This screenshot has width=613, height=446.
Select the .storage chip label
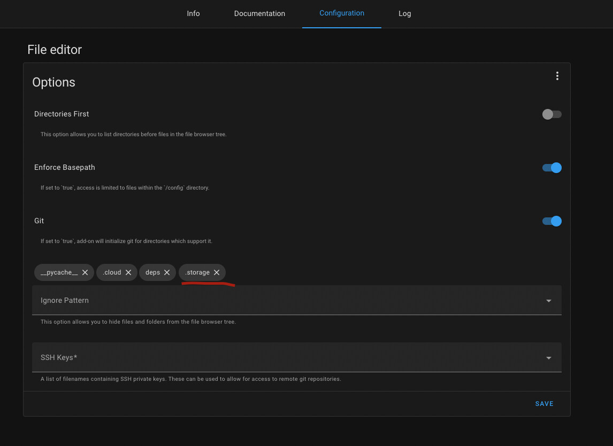pyautogui.click(x=197, y=272)
